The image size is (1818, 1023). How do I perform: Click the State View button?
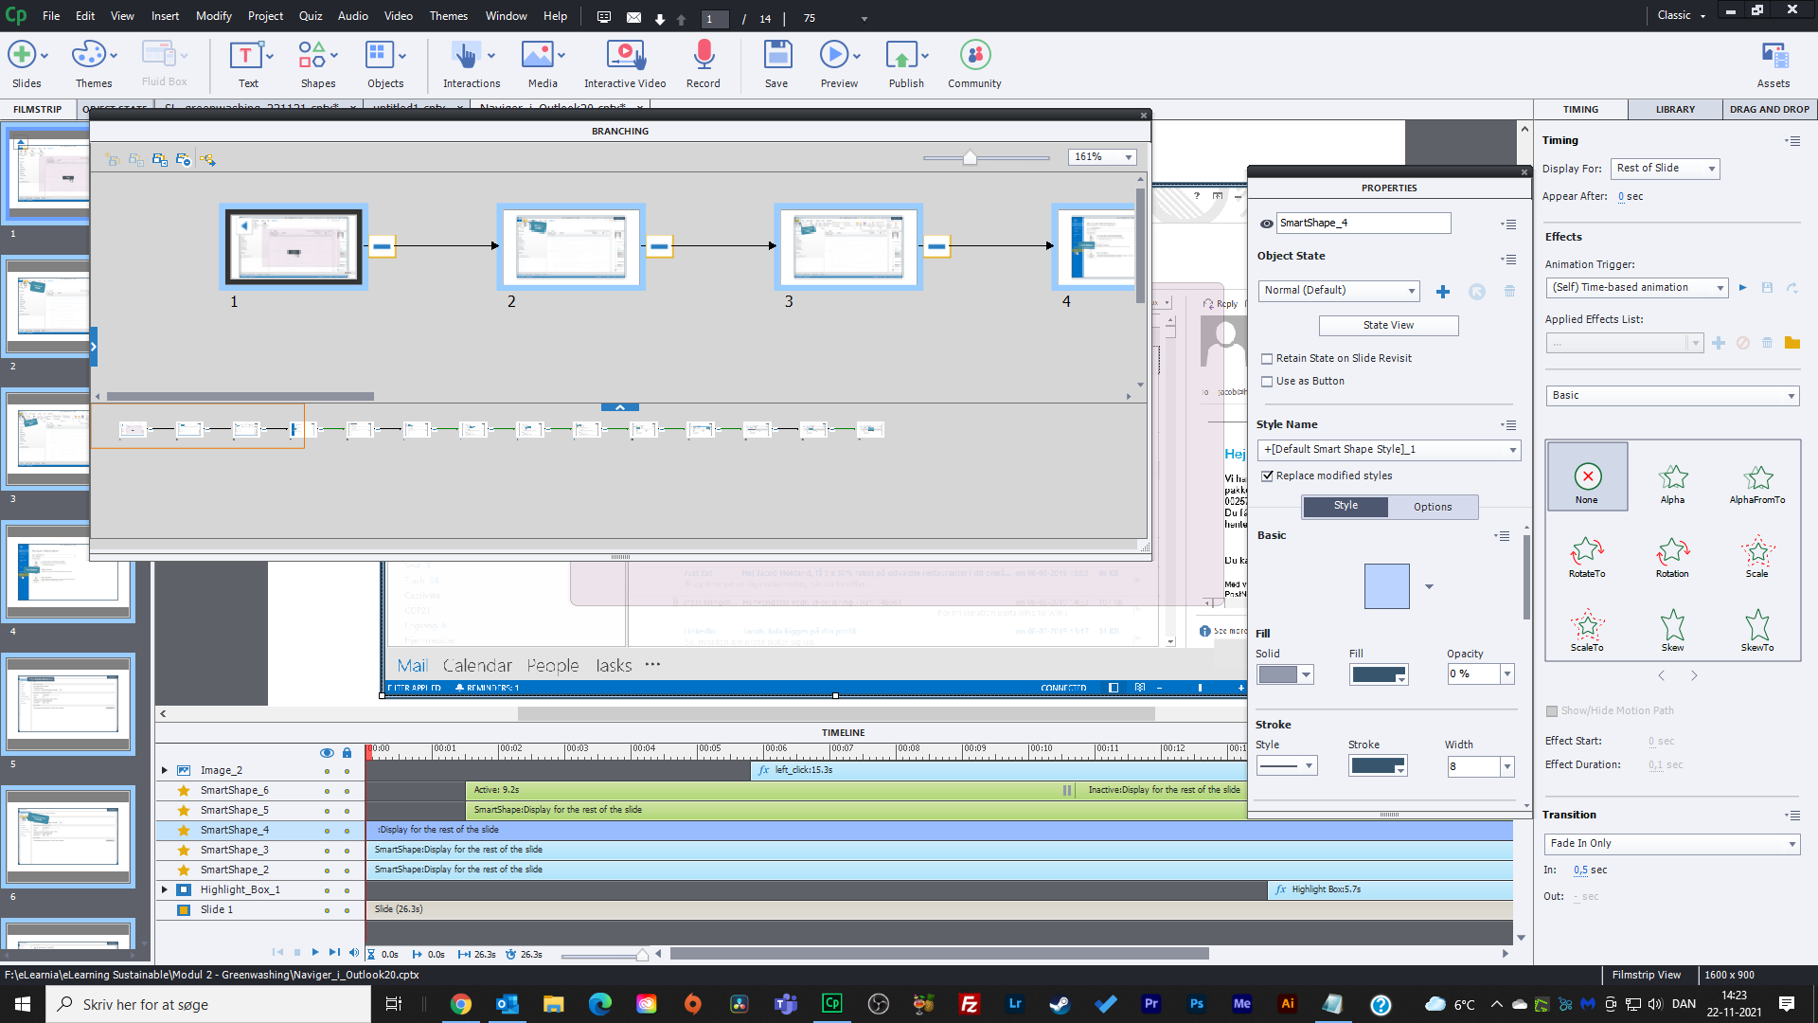click(x=1388, y=326)
